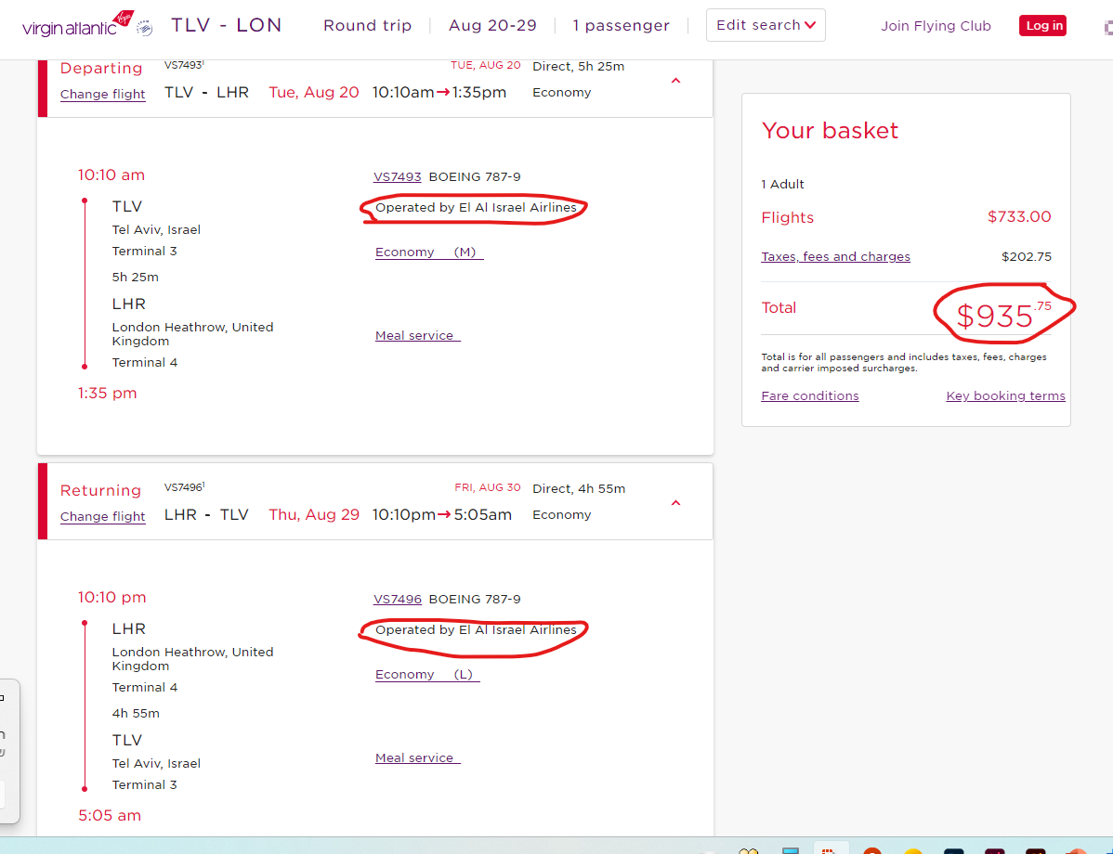Image resolution: width=1113 pixels, height=854 pixels.
Task: Select the $733.00 flights price
Action: pos(1019,217)
